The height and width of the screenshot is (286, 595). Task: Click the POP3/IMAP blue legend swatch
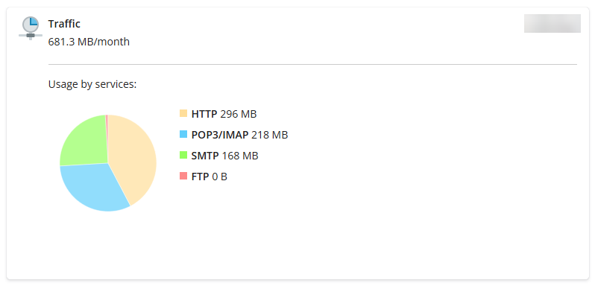click(x=183, y=134)
